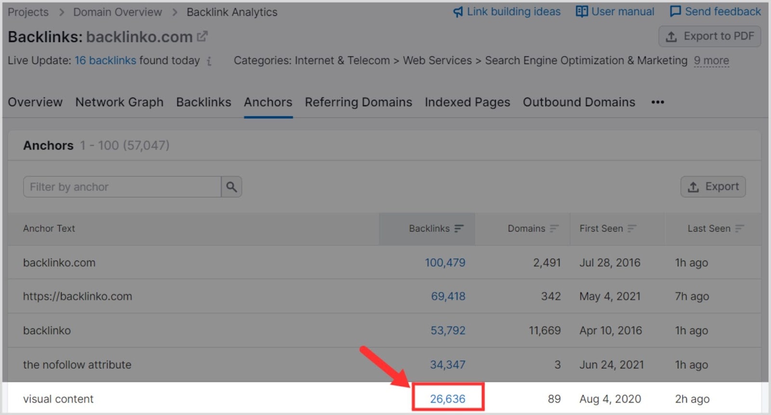
Task: Open the User manual link
Action: [x=615, y=12]
